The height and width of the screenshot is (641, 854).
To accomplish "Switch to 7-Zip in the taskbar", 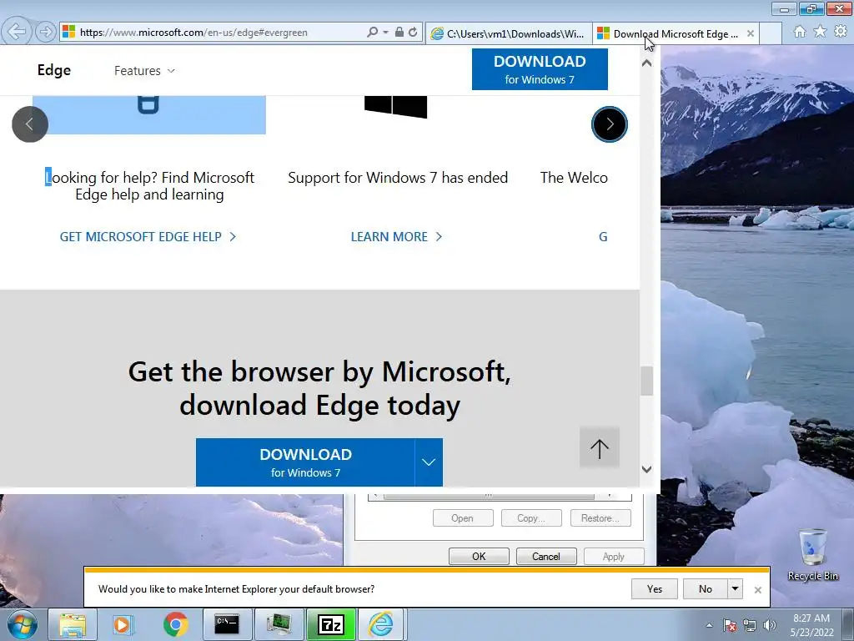I will pyautogui.click(x=330, y=624).
